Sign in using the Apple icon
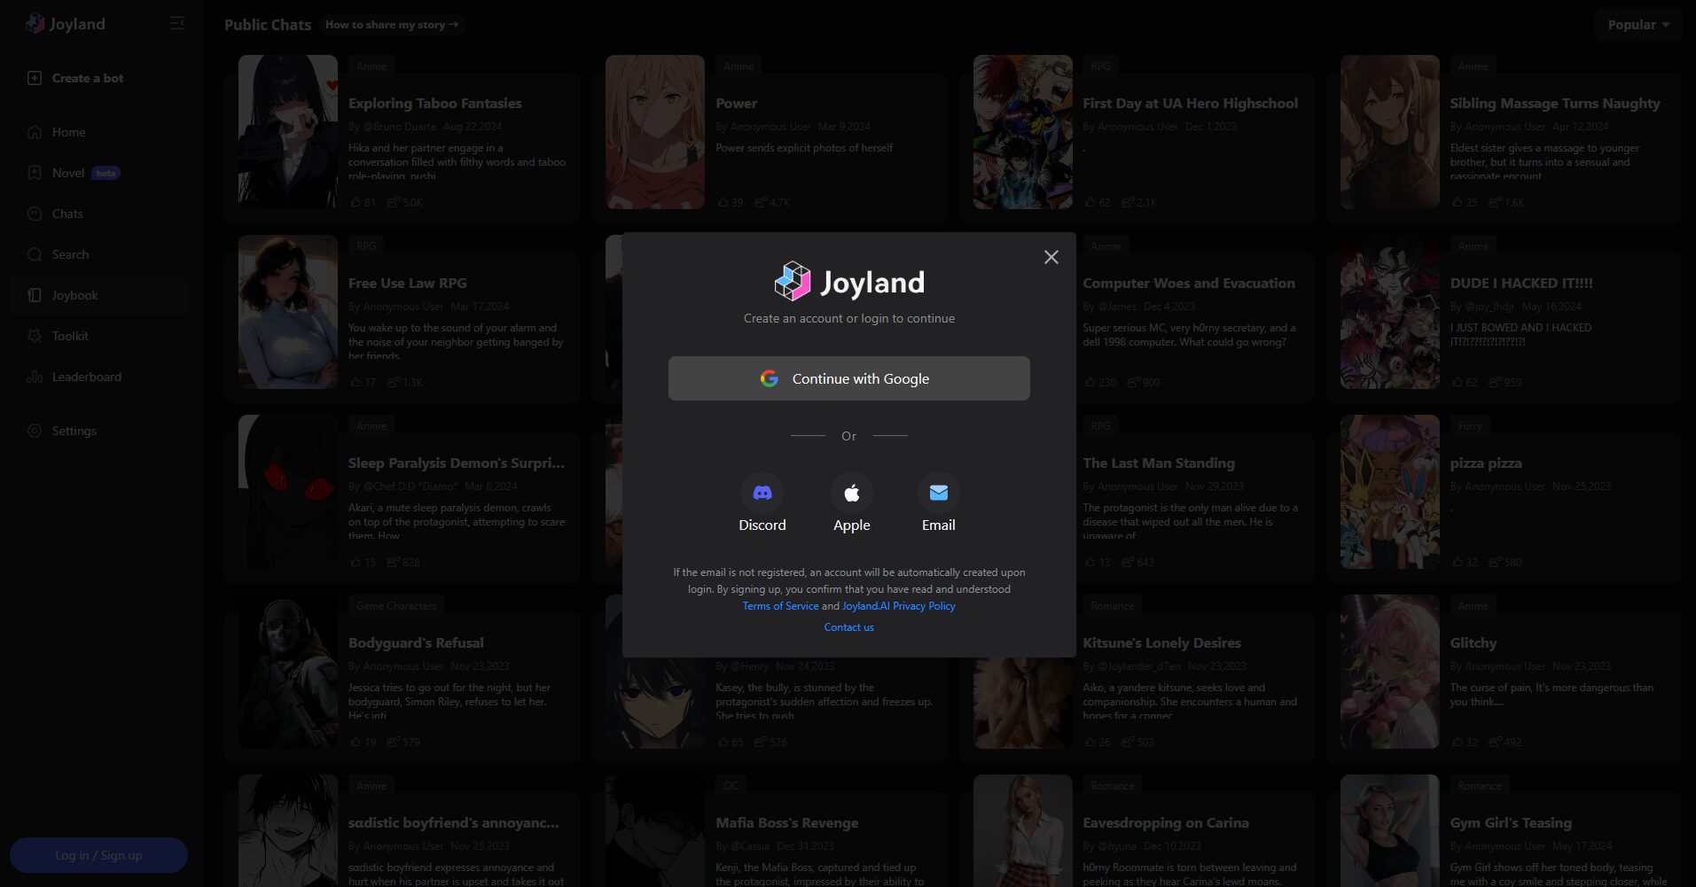Image resolution: width=1696 pixels, height=887 pixels. 850,494
